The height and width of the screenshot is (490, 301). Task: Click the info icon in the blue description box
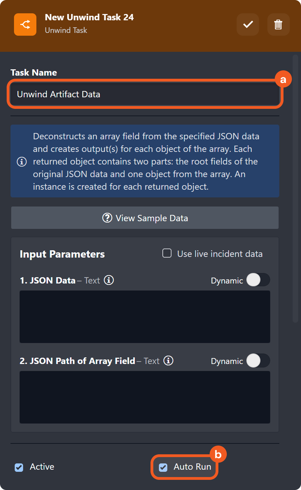(22, 162)
